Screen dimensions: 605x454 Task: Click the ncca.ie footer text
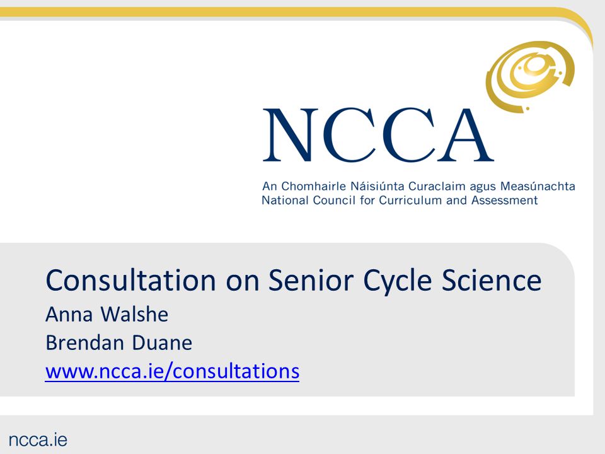pyautogui.click(x=38, y=439)
